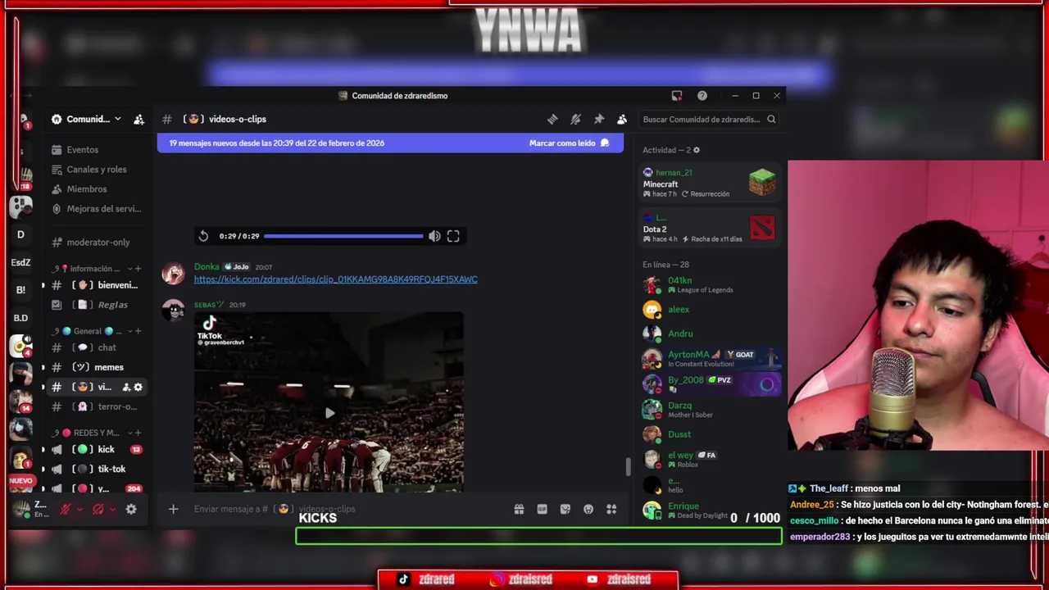This screenshot has width=1049, height=590.
Task: Open the kick.com clip link from Donka
Action: click(335, 279)
